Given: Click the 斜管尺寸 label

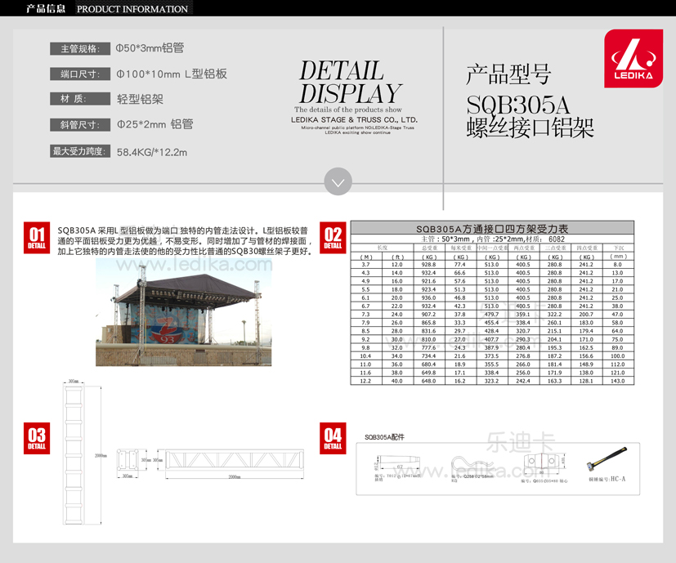Looking at the screenshot, I should pyautogui.click(x=80, y=125).
